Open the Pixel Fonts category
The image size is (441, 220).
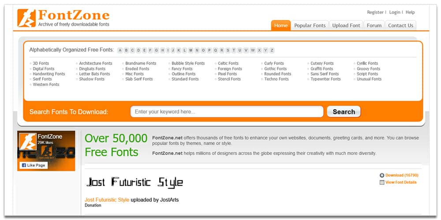[x=227, y=74]
